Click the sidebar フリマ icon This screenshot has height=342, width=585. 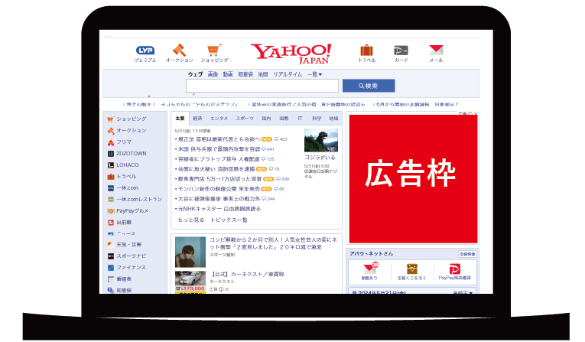(x=110, y=142)
